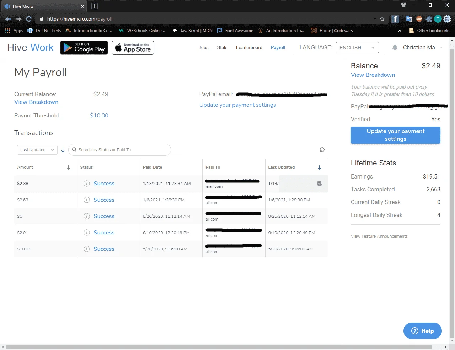Go forward with the browser forward arrow
The image size is (455, 350).
click(x=18, y=19)
